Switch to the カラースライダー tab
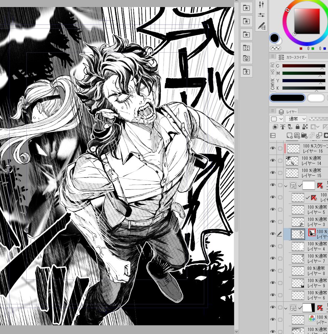 pos(292,57)
